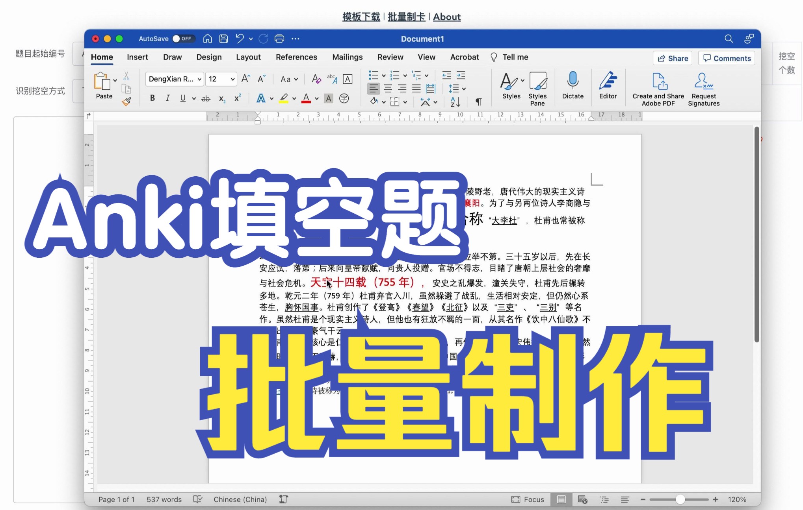The height and width of the screenshot is (510, 803).
Task: Toggle Bold formatting
Action: [x=152, y=98]
